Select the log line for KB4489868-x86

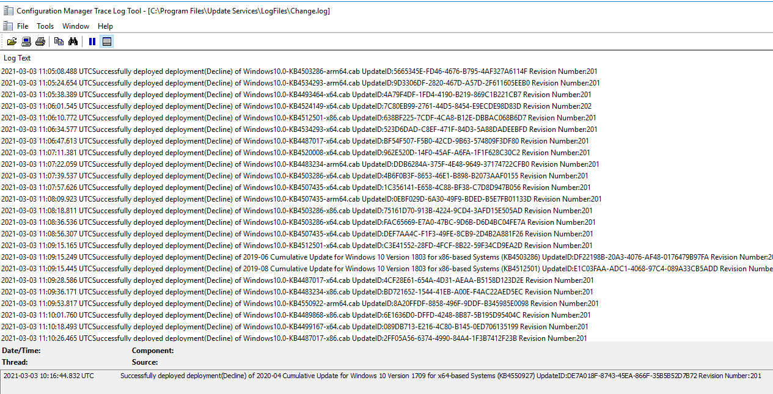tap(244, 315)
